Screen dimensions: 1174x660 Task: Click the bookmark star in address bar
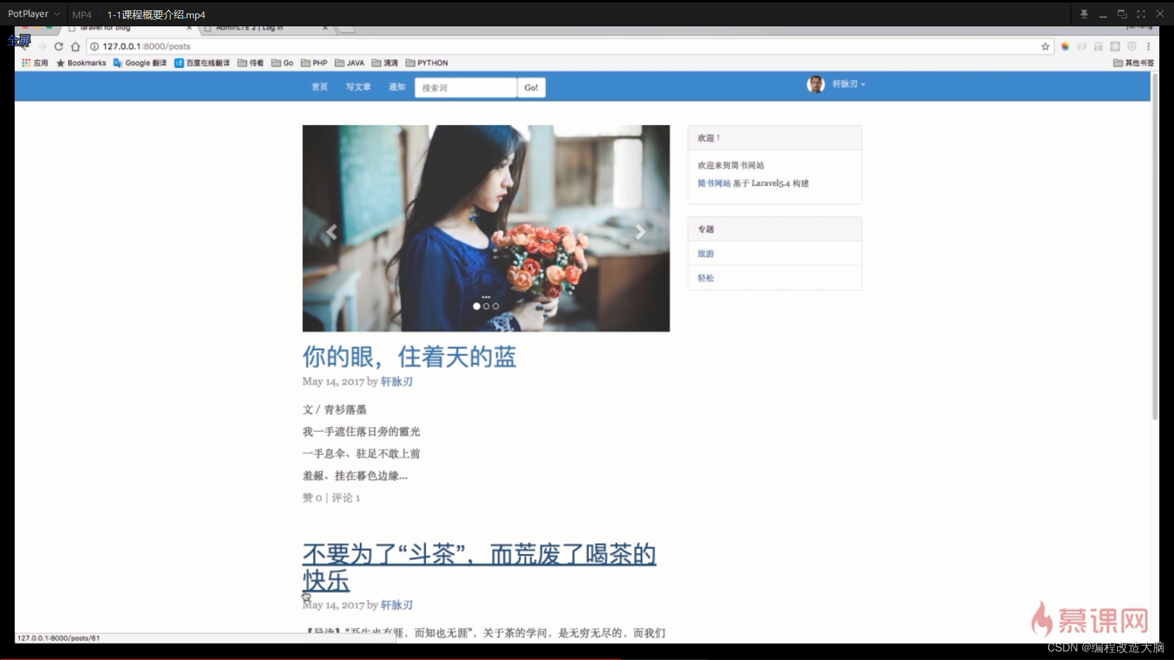1045,46
